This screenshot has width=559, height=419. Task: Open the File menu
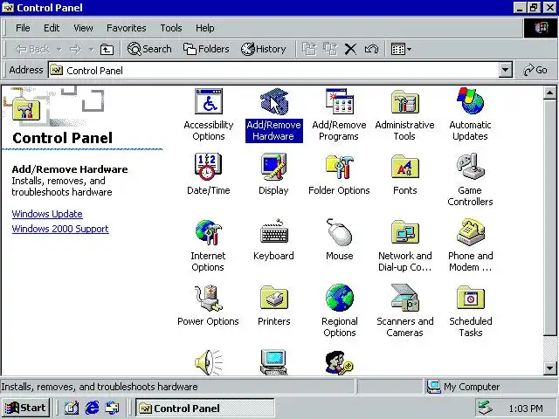pos(23,28)
